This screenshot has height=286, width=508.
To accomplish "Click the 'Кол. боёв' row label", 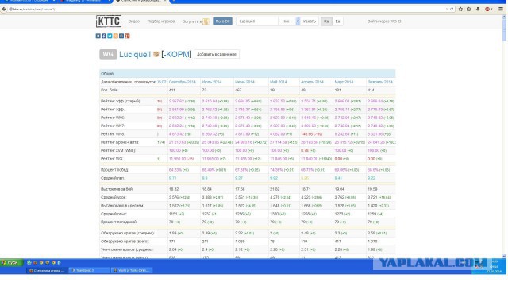I will pos(110,90).
